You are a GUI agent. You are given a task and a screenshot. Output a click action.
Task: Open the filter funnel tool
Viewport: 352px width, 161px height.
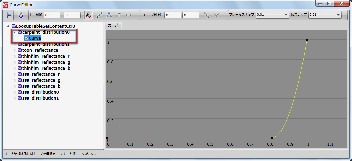(x=20, y=15)
